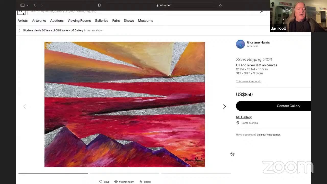Image resolution: width=327 pixels, height=184 pixels.
Task: Go to the Auctions section
Action: 57,21
